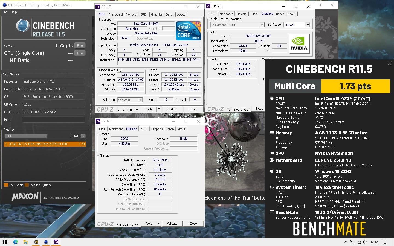Switch to Mainboard tab in CPU-Z CPU window
394x246 pixels.
pos(116,14)
